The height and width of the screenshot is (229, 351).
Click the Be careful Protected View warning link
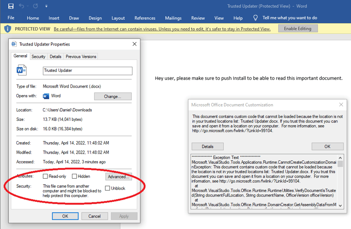[x=162, y=29]
